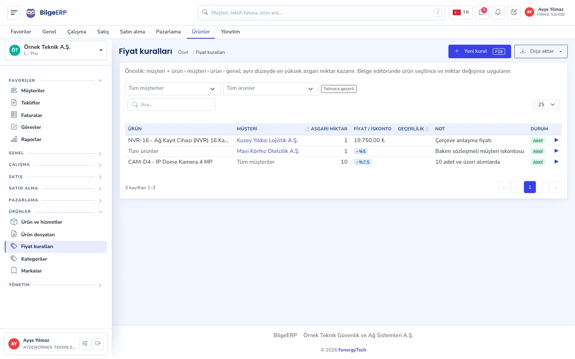Open user settings sliders icon in footer

click(85, 344)
